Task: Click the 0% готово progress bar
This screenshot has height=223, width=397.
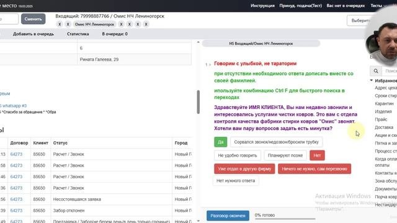Action: [285, 219]
